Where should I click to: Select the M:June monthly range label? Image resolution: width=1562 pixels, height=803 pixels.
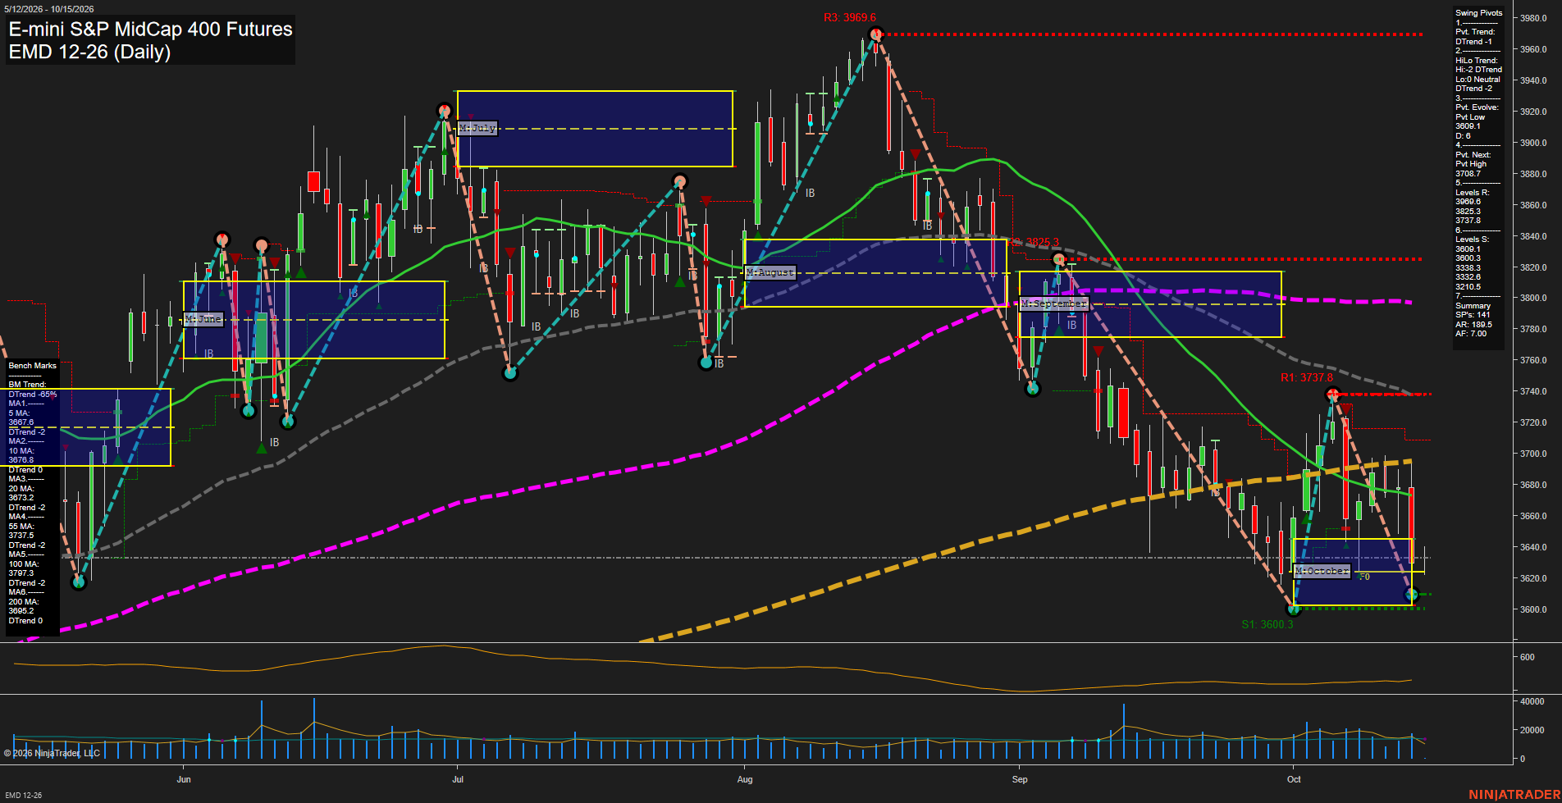click(x=203, y=319)
